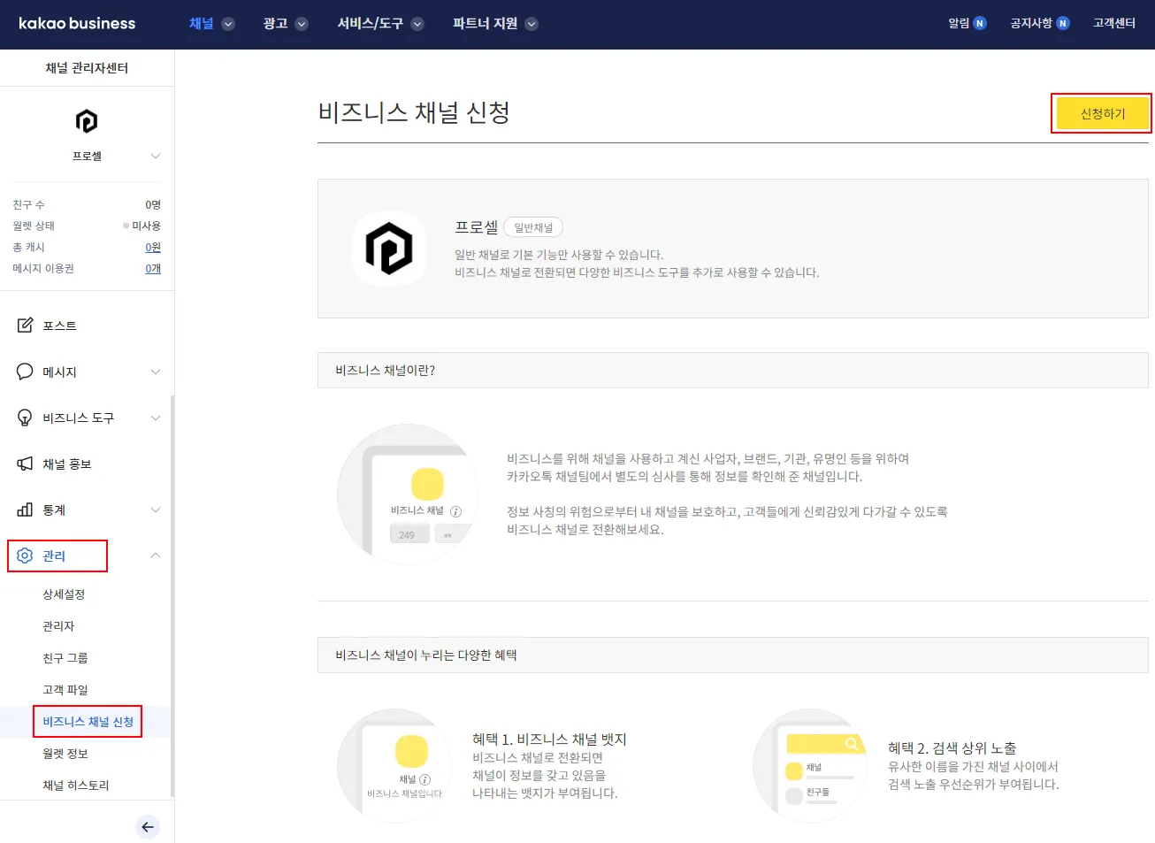Click the 혜택 2 search illustration
This screenshot has height=843, width=1155.
click(x=810, y=766)
